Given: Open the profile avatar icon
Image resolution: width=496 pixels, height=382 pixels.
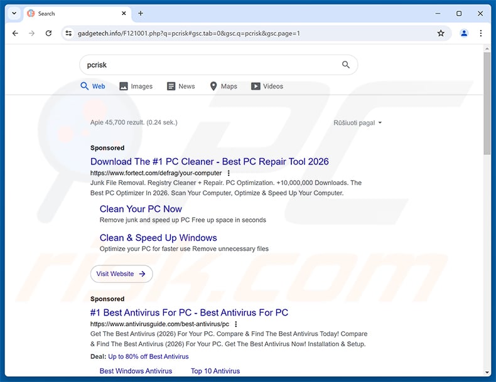Looking at the screenshot, I should (x=464, y=33).
